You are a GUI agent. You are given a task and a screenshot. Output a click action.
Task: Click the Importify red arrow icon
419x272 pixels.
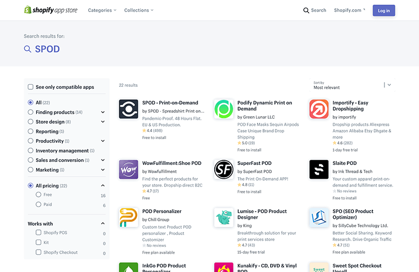pos(319,109)
